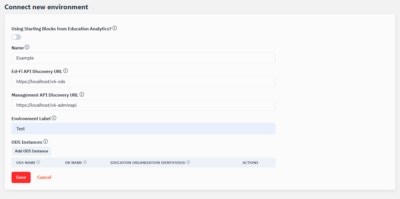Viewport: 400px width, 199px height.
Task: Click the ODS NAME column header text
Action: pyautogui.click(x=26, y=163)
